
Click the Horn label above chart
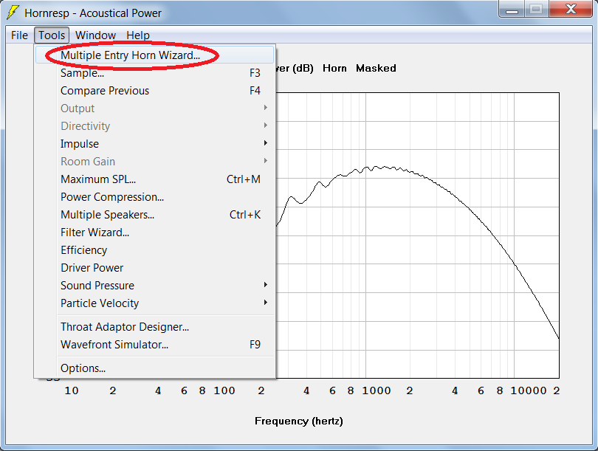(x=334, y=68)
